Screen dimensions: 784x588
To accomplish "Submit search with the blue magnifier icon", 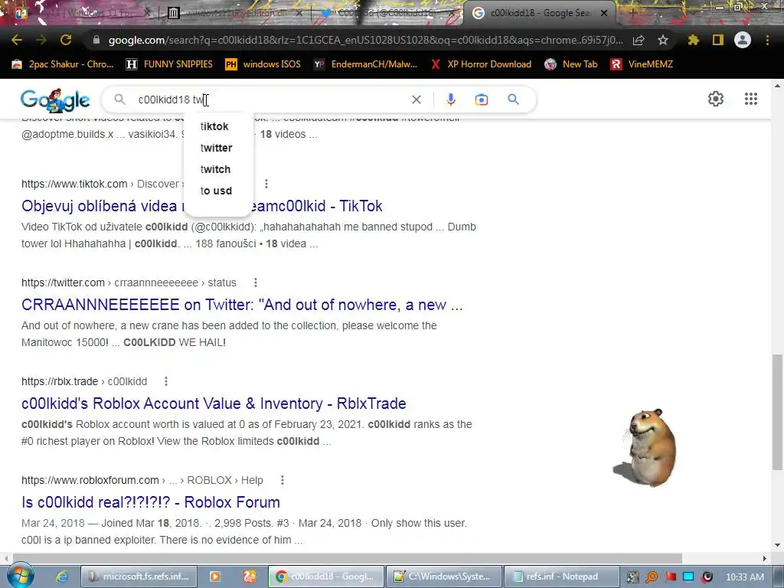I will pyautogui.click(x=514, y=100).
